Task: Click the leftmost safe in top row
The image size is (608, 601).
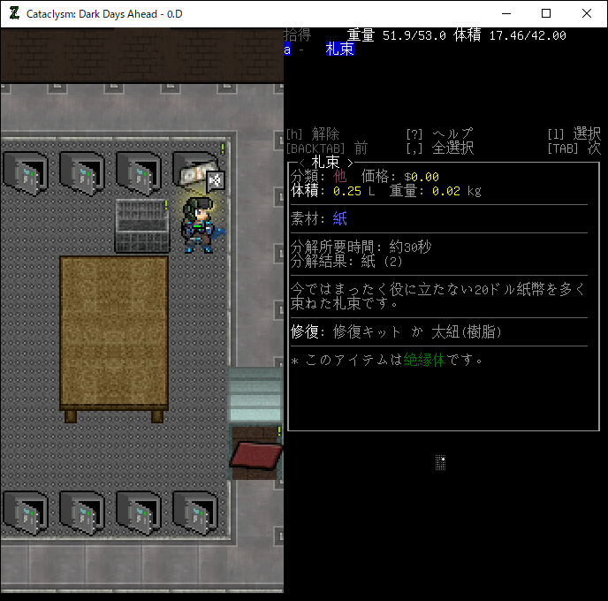Action: pyautogui.click(x=26, y=171)
